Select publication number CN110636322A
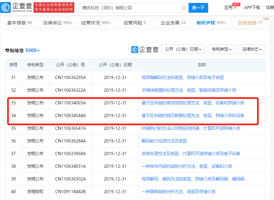 [70, 90]
